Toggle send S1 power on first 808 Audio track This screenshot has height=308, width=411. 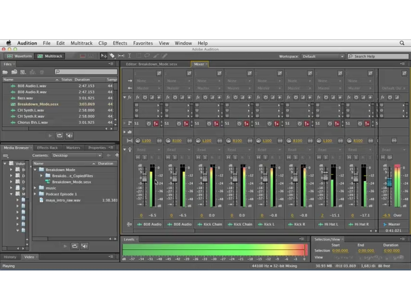coord(149,124)
